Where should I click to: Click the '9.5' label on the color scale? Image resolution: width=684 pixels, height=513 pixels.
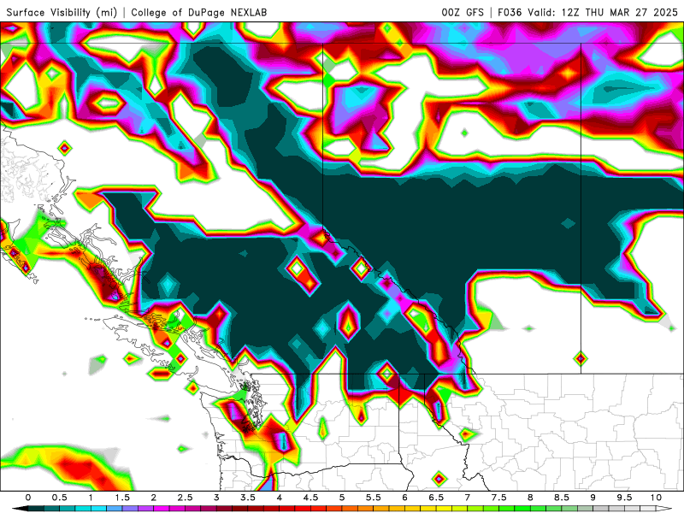[625, 498]
